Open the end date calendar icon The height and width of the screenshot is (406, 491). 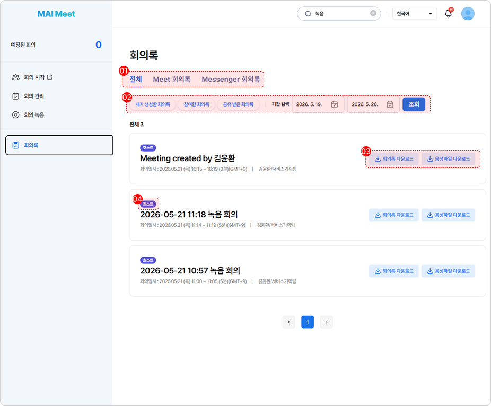point(390,104)
